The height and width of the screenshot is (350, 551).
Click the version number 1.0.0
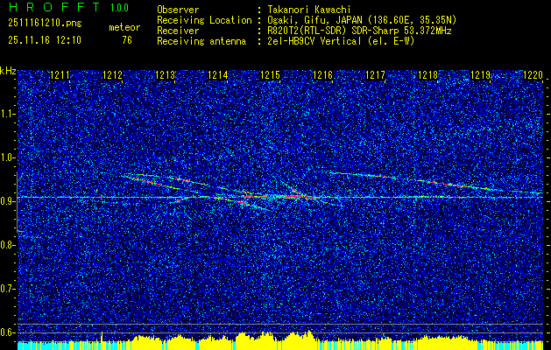tap(119, 8)
